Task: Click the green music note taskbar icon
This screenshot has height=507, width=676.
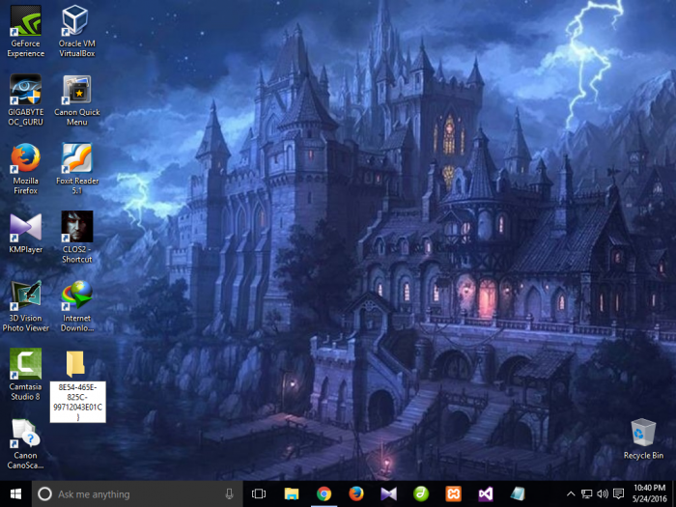Action: [x=421, y=494]
